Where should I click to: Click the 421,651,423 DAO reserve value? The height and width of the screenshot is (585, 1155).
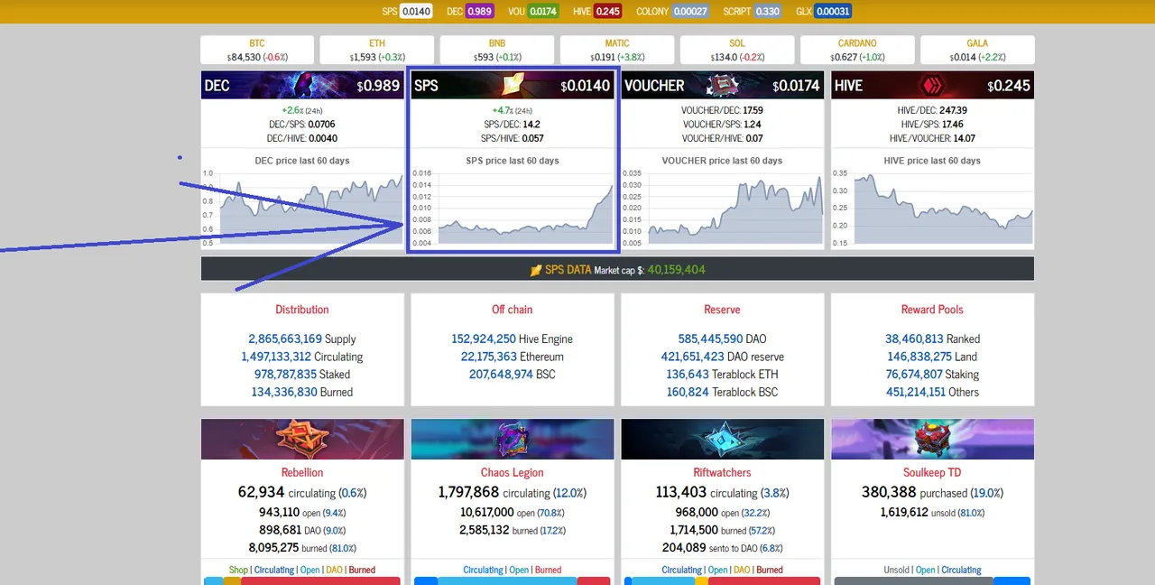click(x=692, y=357)
